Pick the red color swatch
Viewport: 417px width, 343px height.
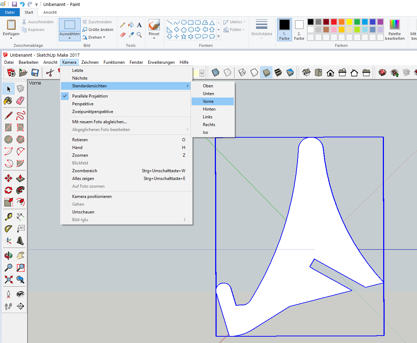coord(334,22)
